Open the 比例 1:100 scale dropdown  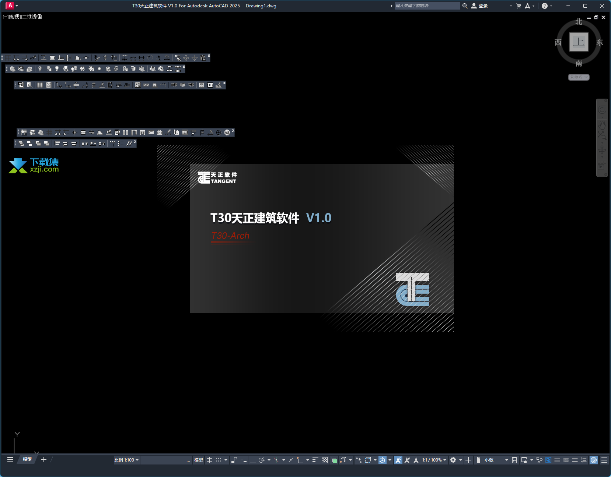[126, 460]
